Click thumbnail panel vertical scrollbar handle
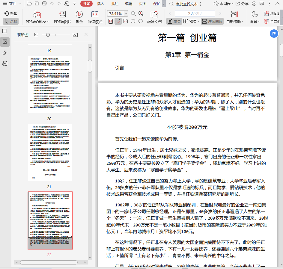 pos(90,66)
